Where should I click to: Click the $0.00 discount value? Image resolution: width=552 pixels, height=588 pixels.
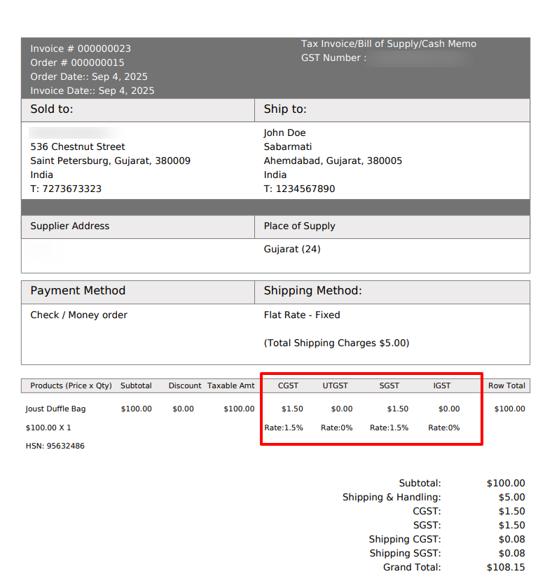coord(184,409)
